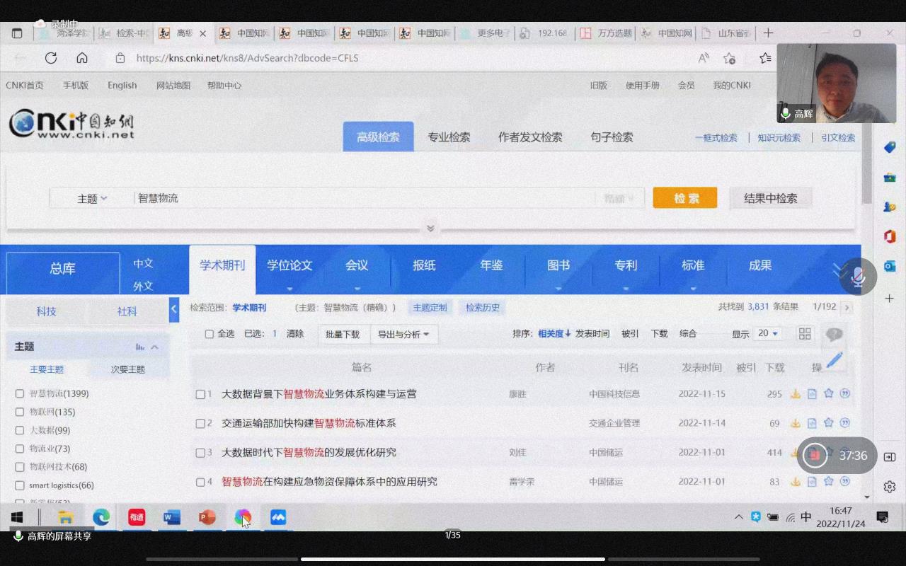906x566 pixels.
Task: Check the box for result row 4
Action: coord(200,482)
